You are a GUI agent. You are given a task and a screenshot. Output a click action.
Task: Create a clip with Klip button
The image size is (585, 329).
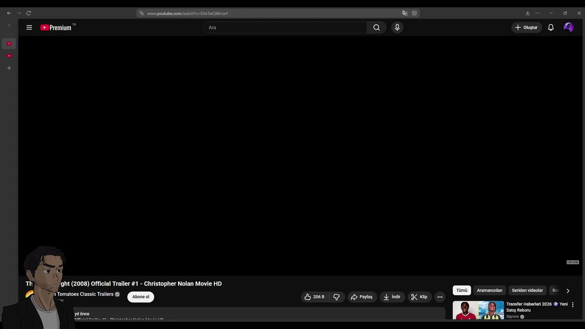tap(419, 297)
